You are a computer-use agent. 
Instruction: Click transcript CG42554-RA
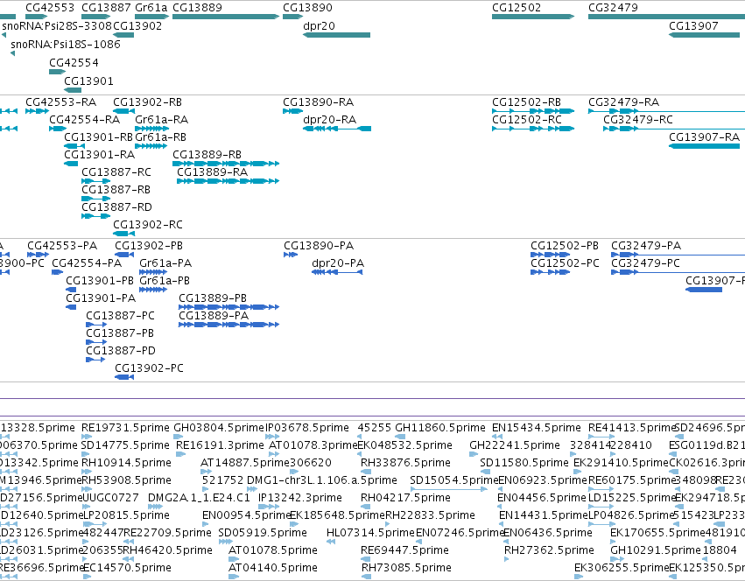(58, 129)
